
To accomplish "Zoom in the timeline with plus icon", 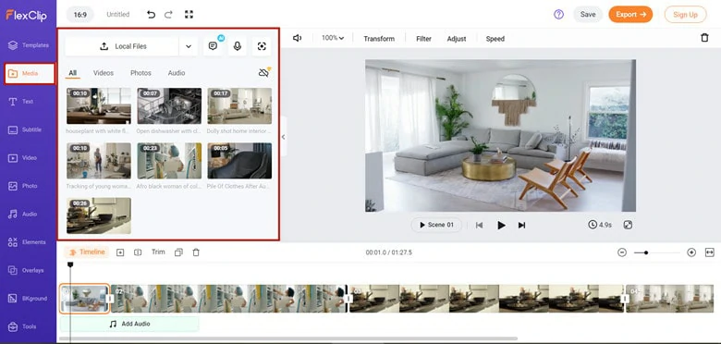I will click(691, 252).
